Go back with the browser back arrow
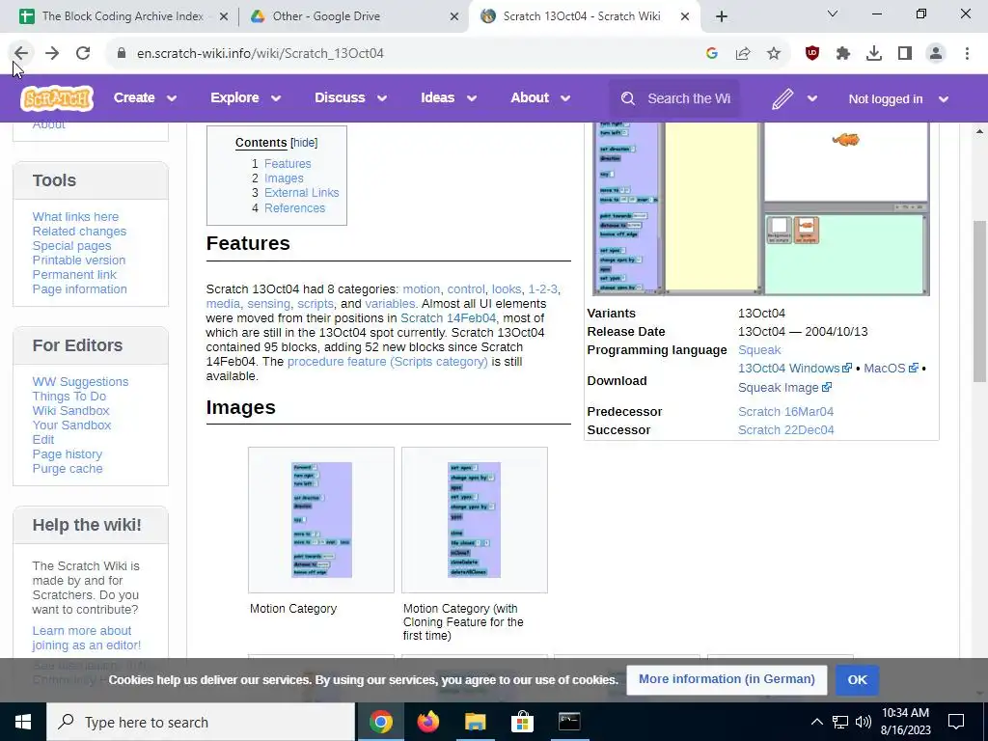Screen dimensions: 988x741 [21, 54]
